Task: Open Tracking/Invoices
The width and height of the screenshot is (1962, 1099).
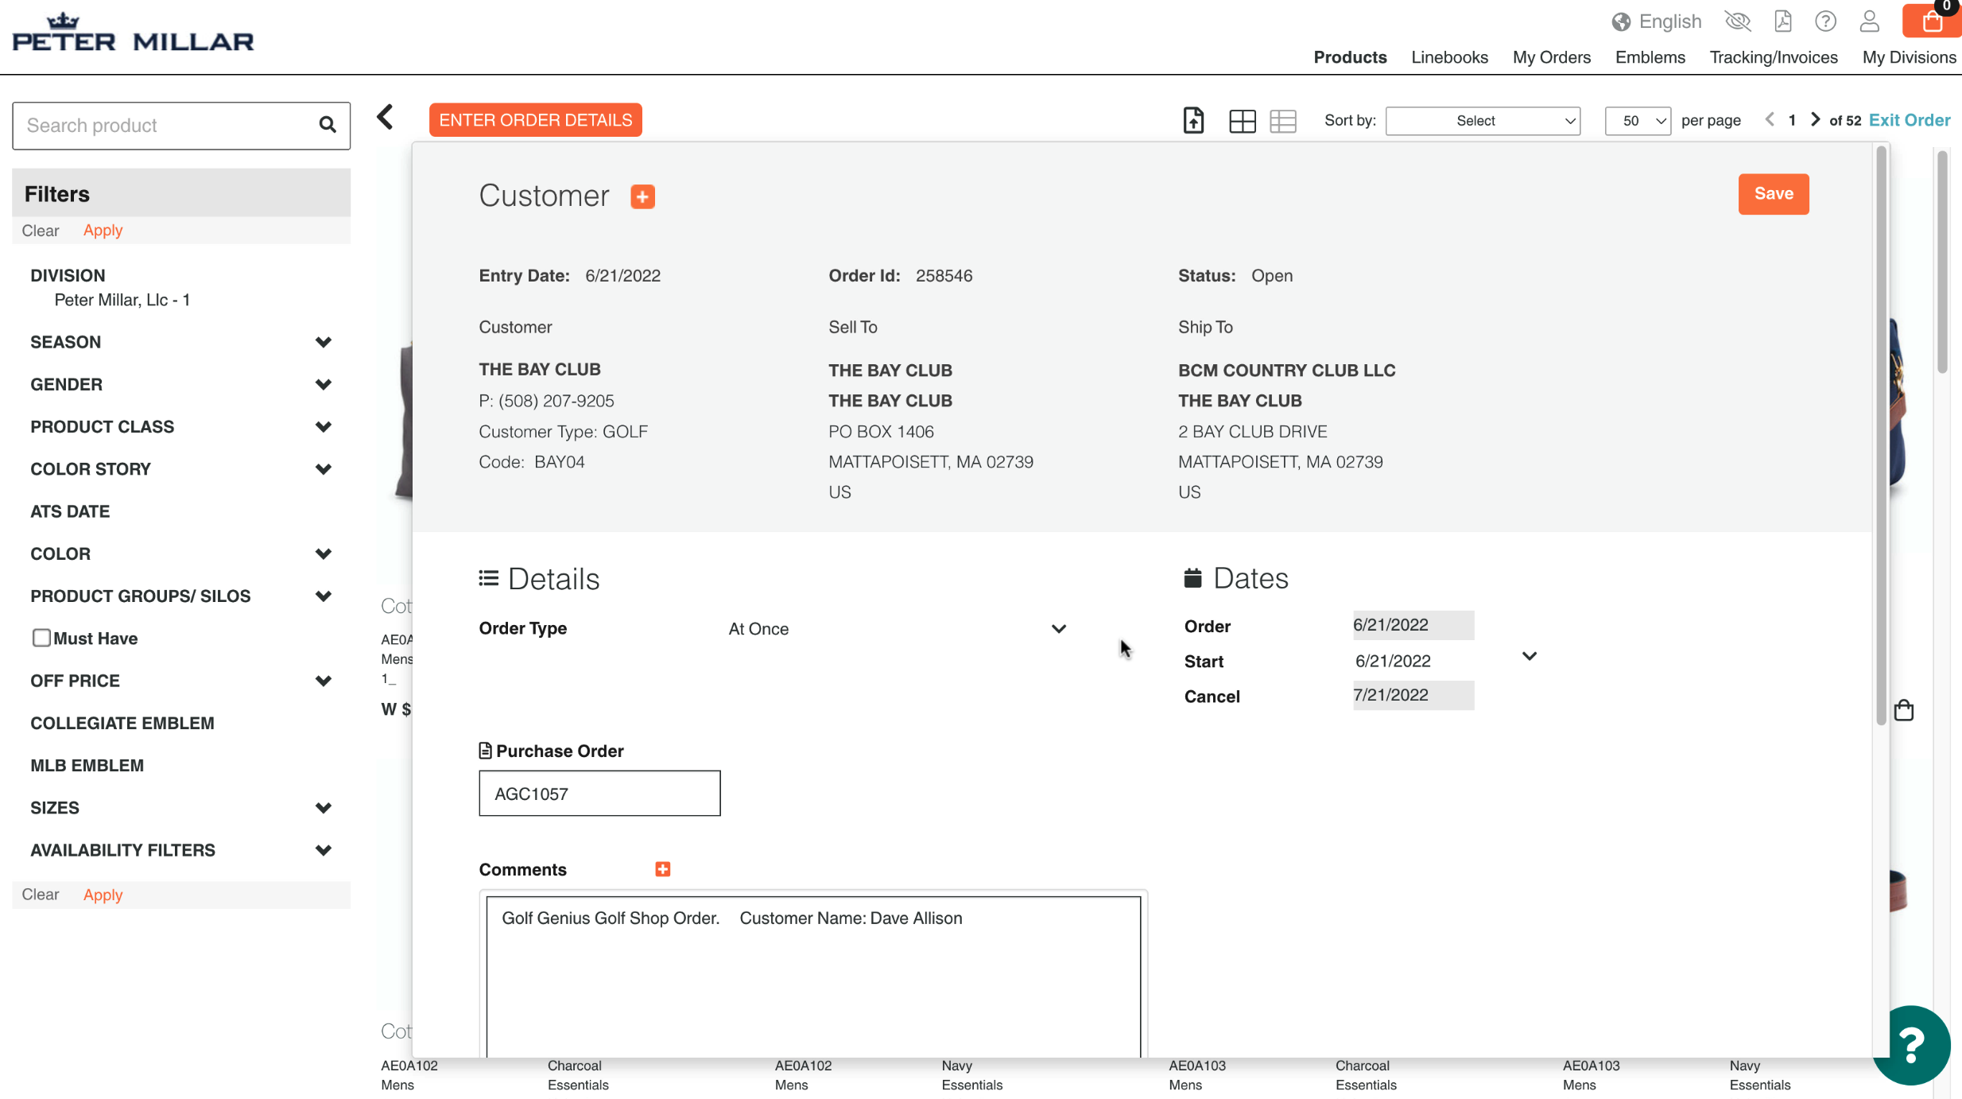Action: 1774,57
